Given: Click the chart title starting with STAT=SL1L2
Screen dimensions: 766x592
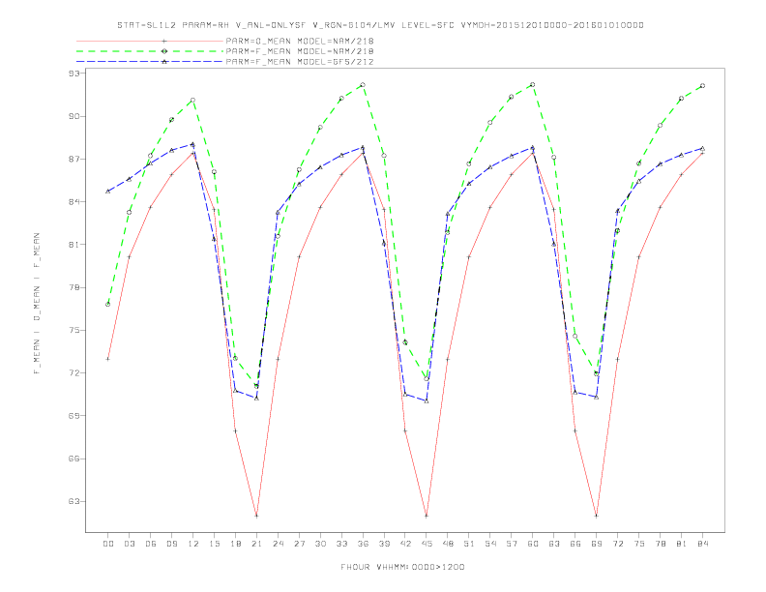Looking at the screenshot, I should pyautogui.click(x=380, y=25).
